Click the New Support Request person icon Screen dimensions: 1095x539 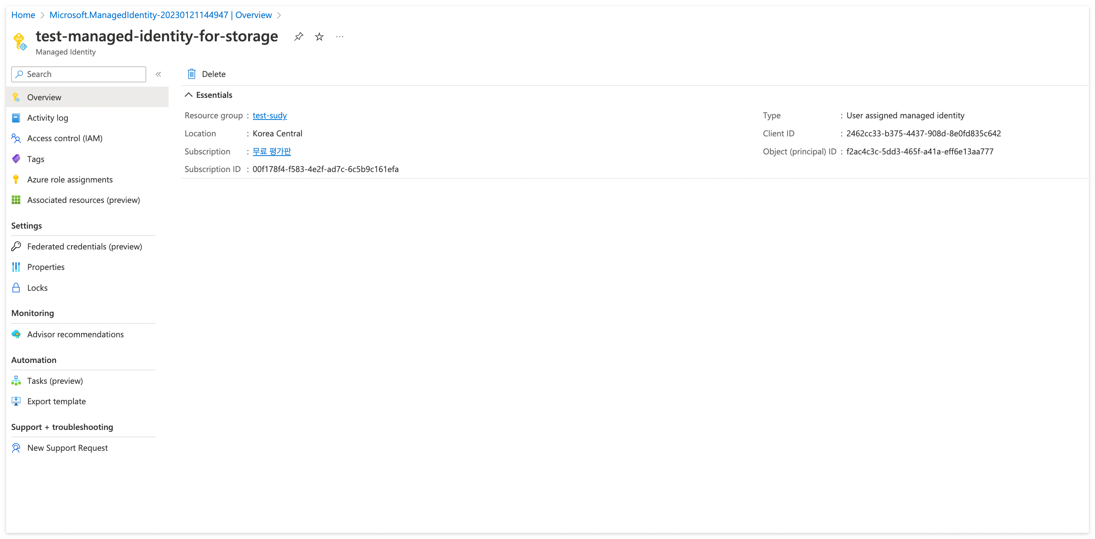click(16, 448)
